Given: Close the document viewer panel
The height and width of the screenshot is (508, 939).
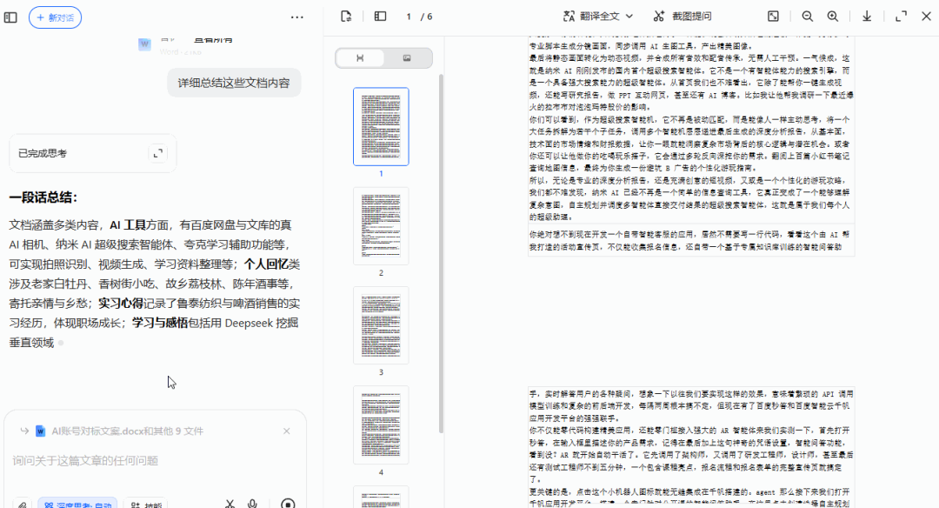Looking at the screenshot, I should click(x=926, y=17).
